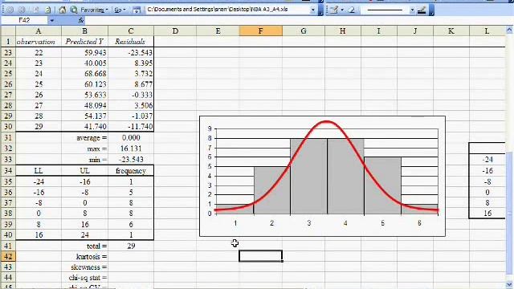Select cell -24 in column L

pos(487,159)
